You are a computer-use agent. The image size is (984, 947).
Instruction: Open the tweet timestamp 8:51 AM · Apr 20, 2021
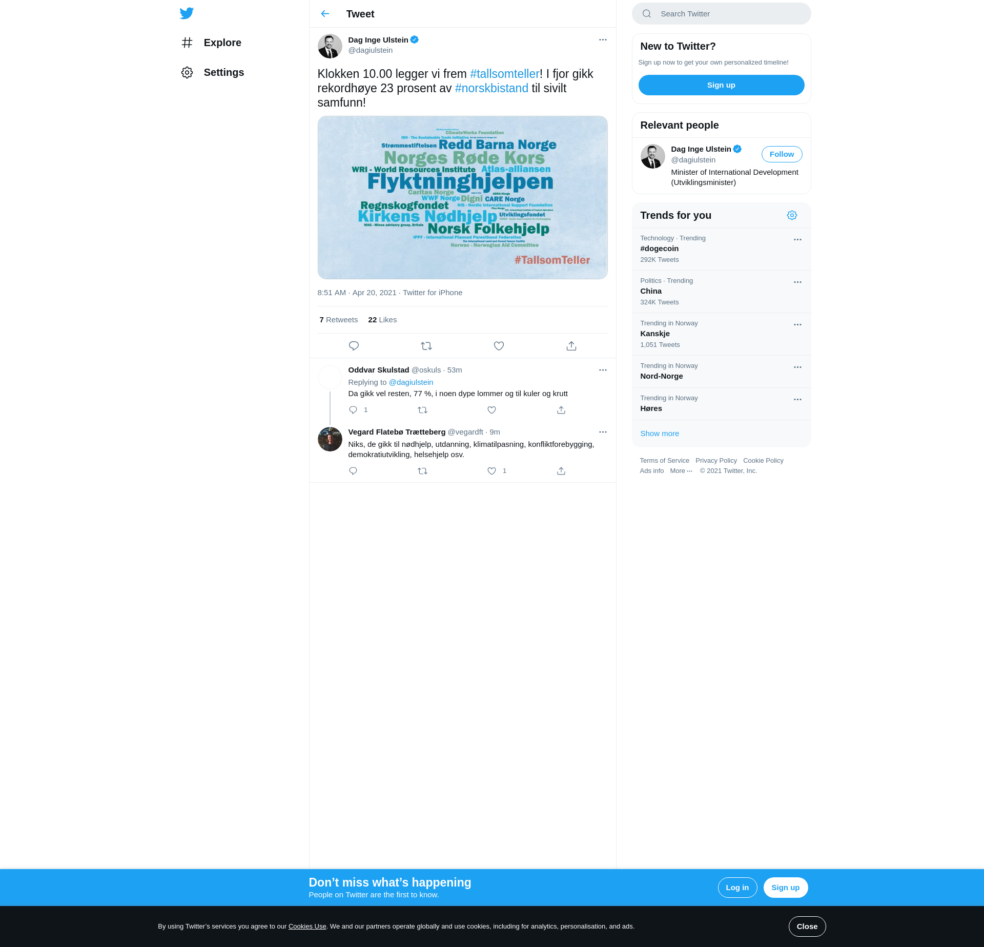pyautogui.click(x=357, y=293)
